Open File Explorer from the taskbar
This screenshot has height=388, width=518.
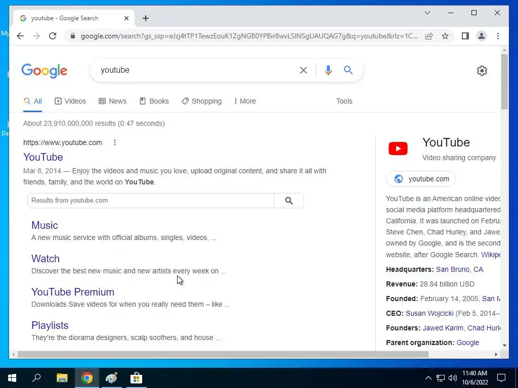[x=62, y=378]
